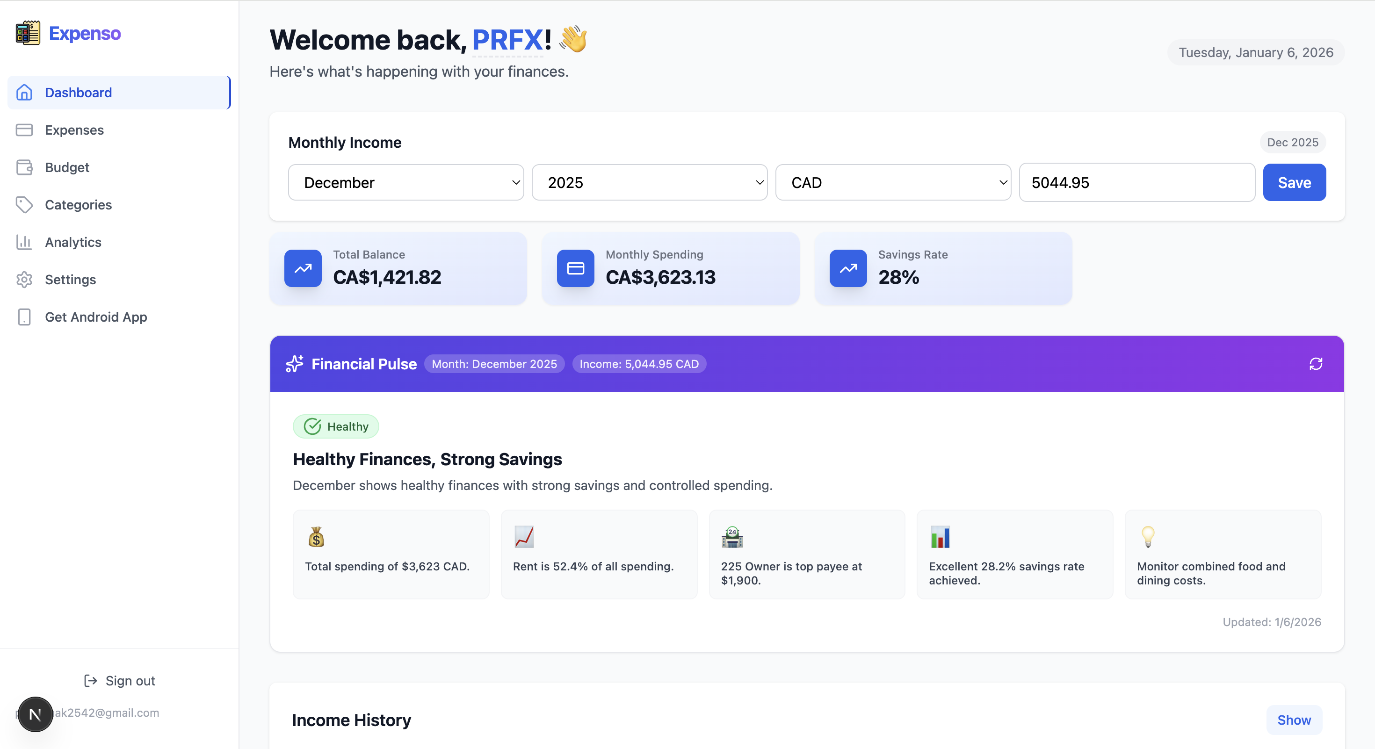Click the Dec 2025 pill toggle
This screenshot has width=1375, height=749.
[x=1292, y=142]
